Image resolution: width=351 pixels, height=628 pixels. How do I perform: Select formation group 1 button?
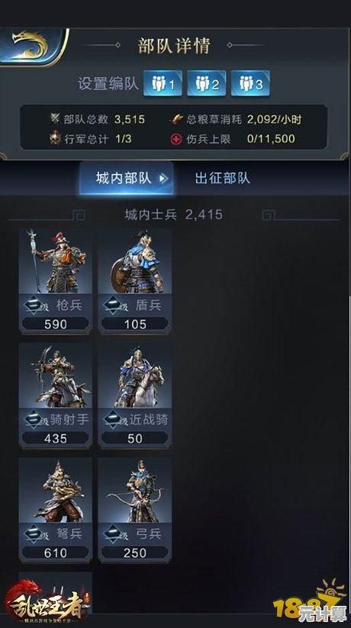[163, 83]
